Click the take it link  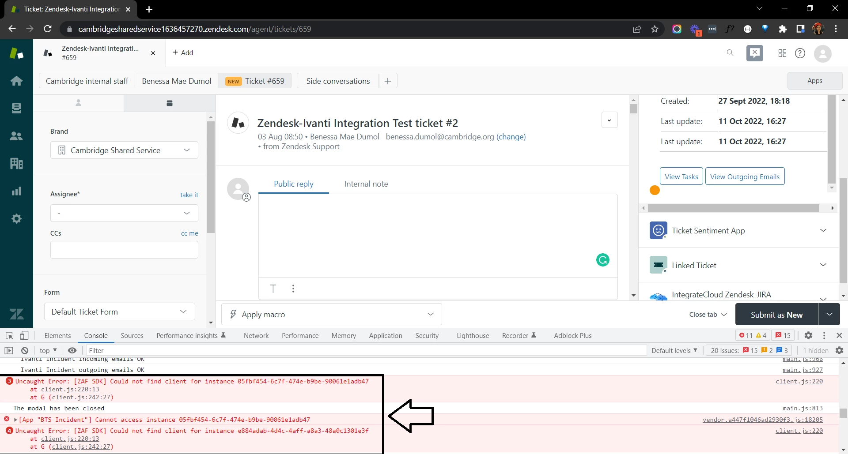pos(189,195)
